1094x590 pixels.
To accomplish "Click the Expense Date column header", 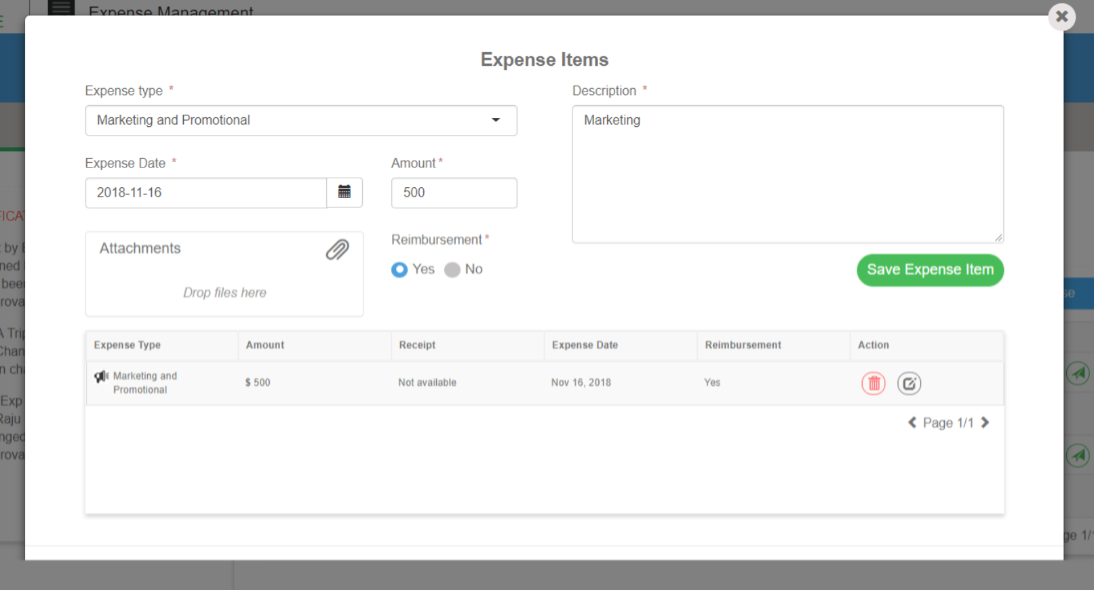I will (x=585, y=345).
